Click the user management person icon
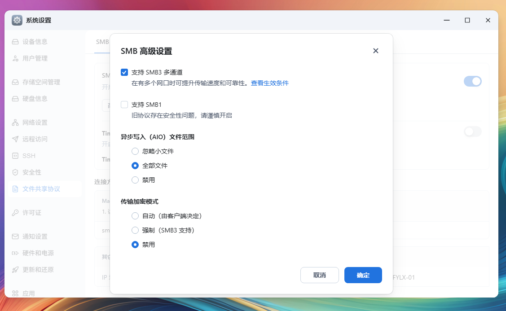This screenshot has height=311, width=506. (x=15, y=58)
